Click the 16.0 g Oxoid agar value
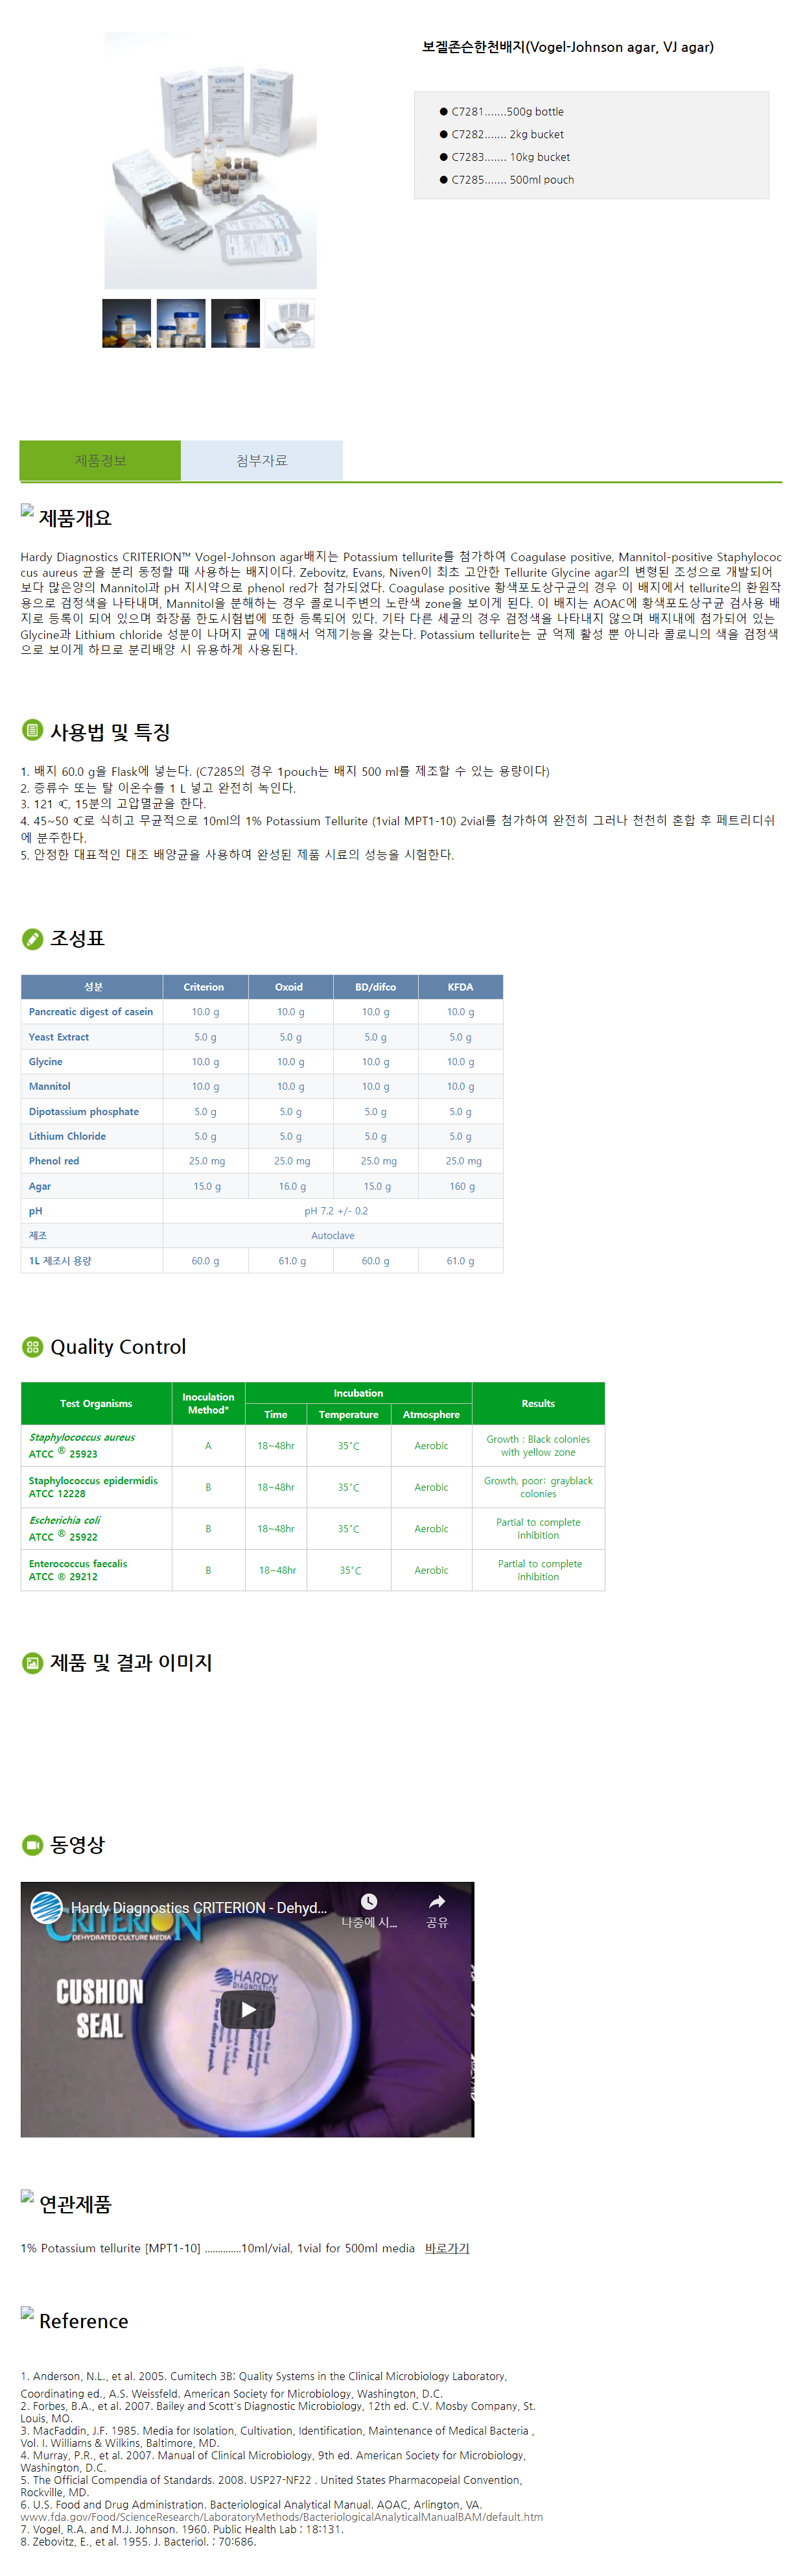807x2576 pixels. pyautogui.click(x=292, y=1186)
